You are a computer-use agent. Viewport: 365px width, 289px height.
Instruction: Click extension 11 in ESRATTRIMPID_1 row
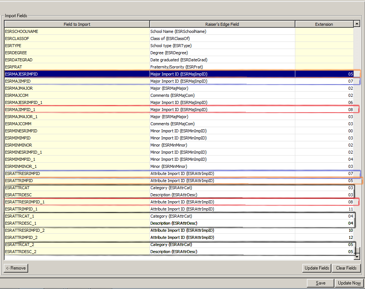(x=324, y=209)
